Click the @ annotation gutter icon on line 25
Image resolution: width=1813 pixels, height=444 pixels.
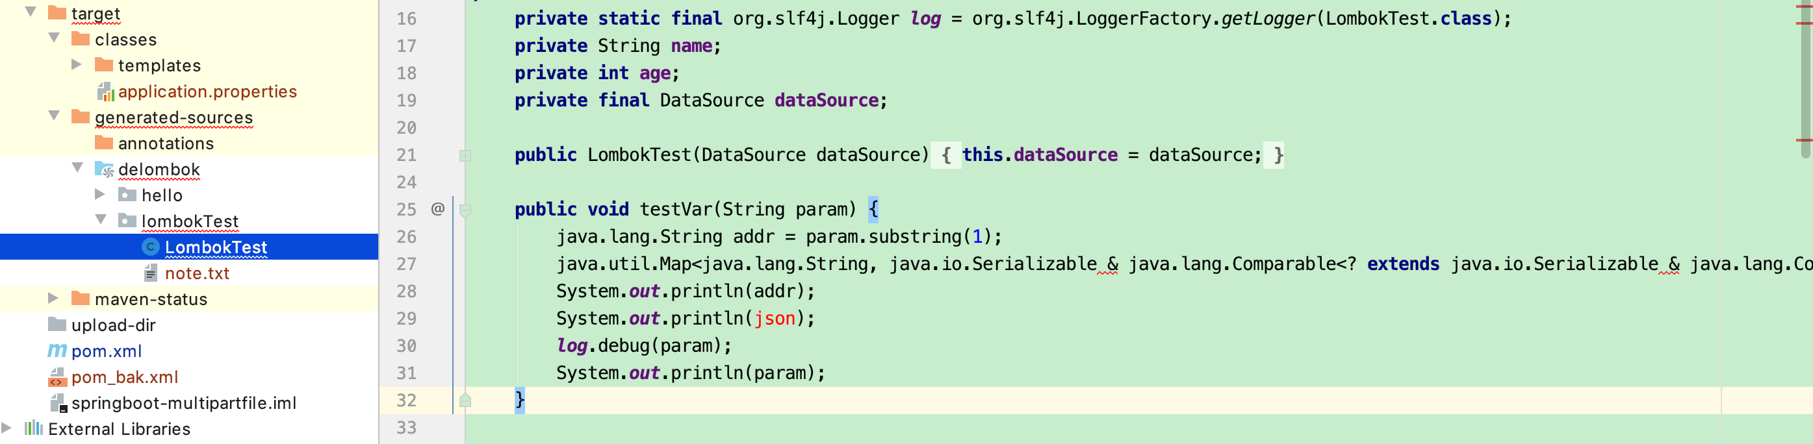pos(437,208)
